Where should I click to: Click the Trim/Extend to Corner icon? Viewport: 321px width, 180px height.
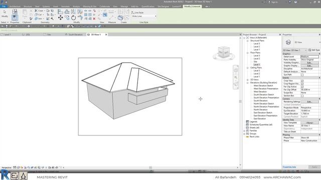(80, 18)
